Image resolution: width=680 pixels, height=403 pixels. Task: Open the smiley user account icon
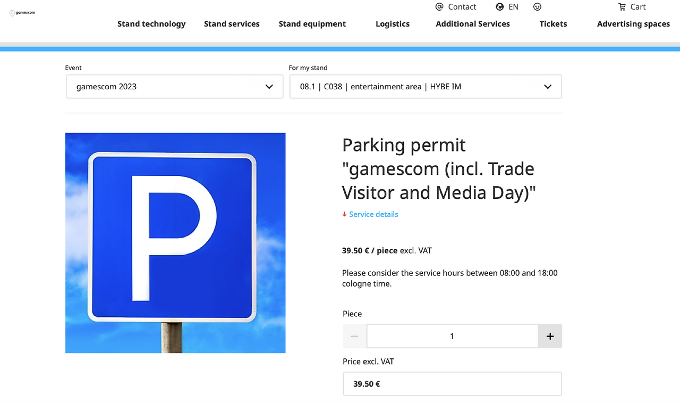pyautogui.click(x=538, y=7)
